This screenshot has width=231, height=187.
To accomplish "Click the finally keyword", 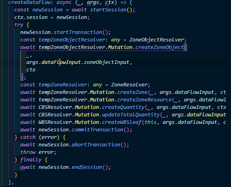I will (31, 160).
